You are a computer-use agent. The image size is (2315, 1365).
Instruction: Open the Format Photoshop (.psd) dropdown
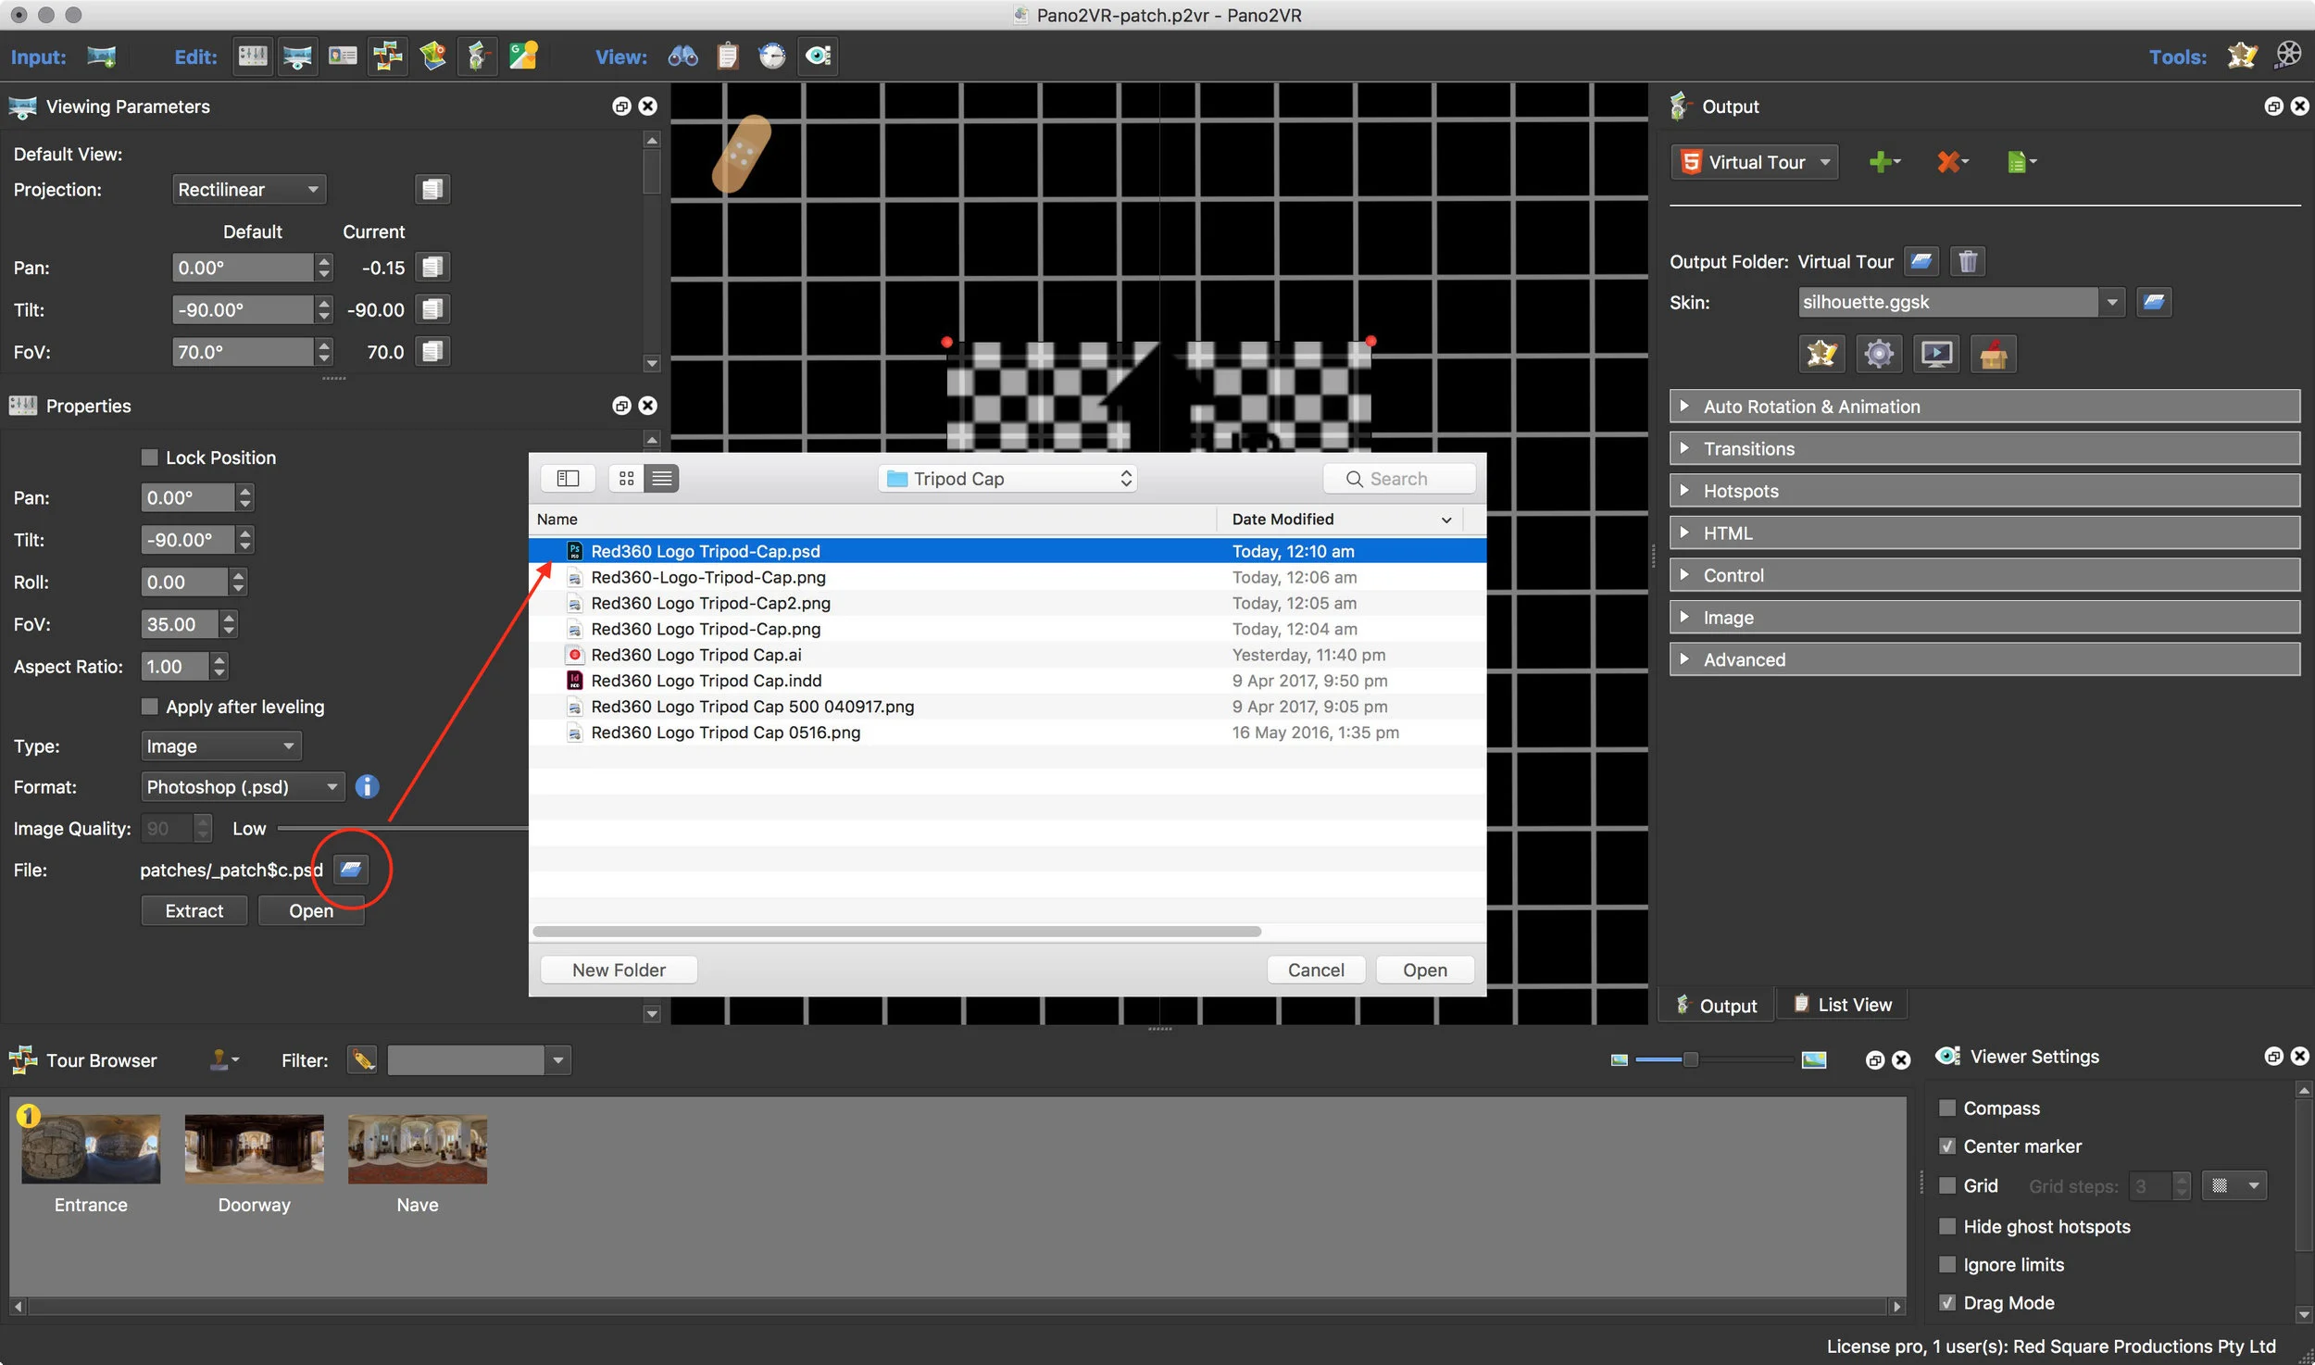(242, 786)
